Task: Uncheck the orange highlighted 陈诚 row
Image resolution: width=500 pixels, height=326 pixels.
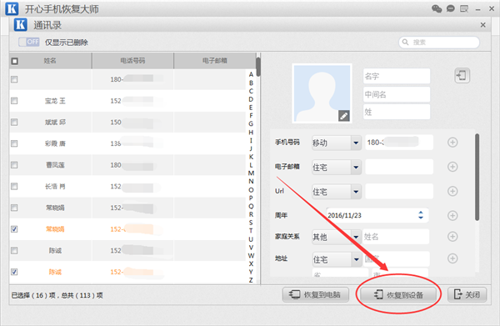Action: 14,272
